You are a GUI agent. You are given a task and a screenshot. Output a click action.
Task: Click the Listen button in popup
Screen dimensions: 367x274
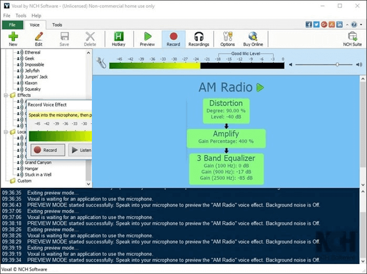81,150
